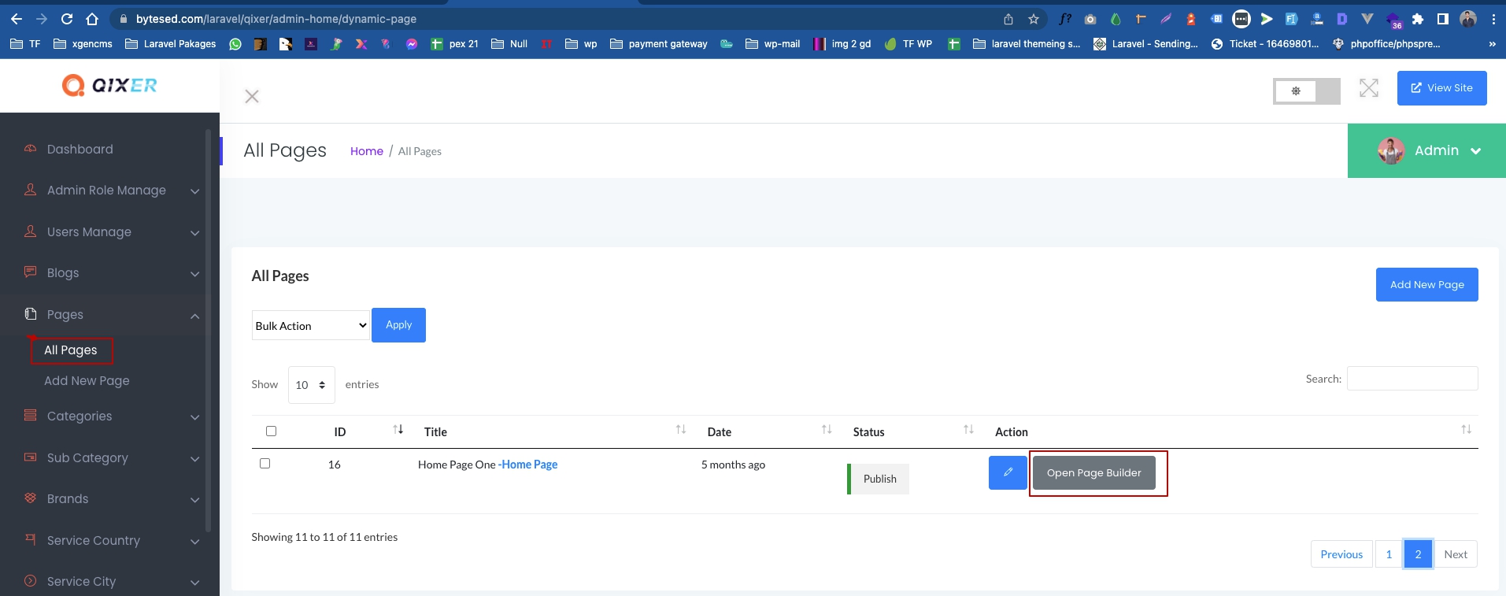Go to pagination page 1
The width and height of the screenshot is (1506, 596).
click(1389, 554)
